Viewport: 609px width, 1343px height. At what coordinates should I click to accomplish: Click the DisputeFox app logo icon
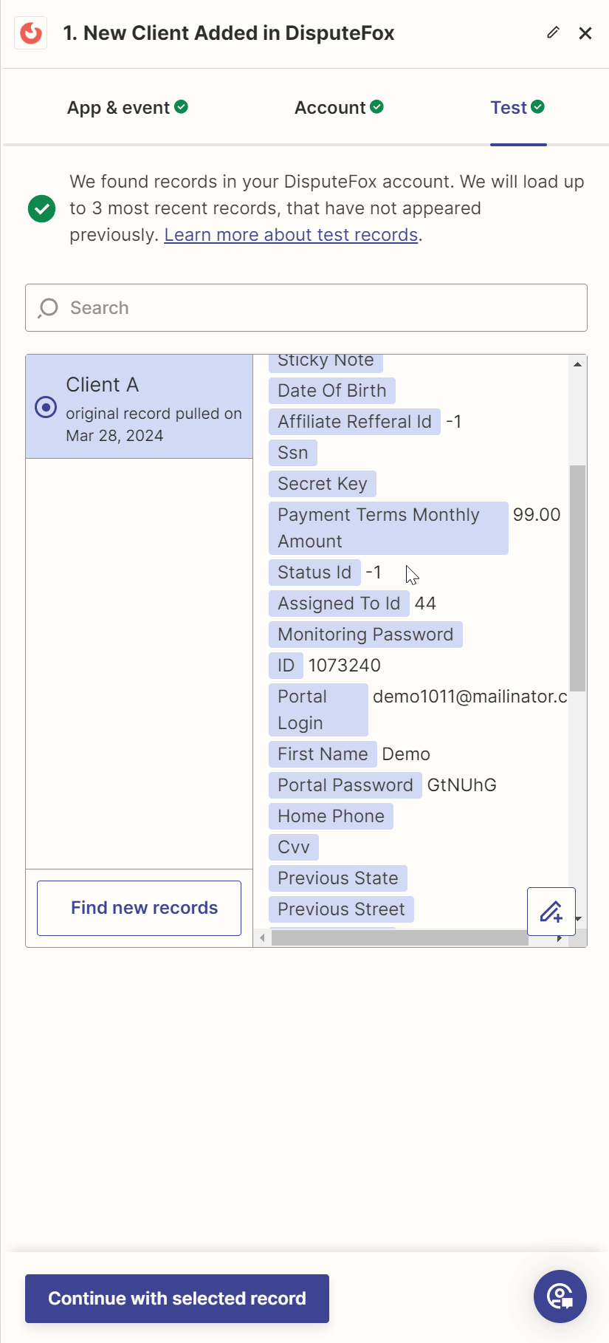[x=31, y=33]
